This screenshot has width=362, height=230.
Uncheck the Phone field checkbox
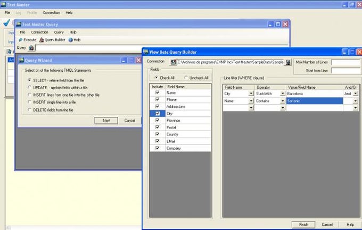(x=157, y=99)
